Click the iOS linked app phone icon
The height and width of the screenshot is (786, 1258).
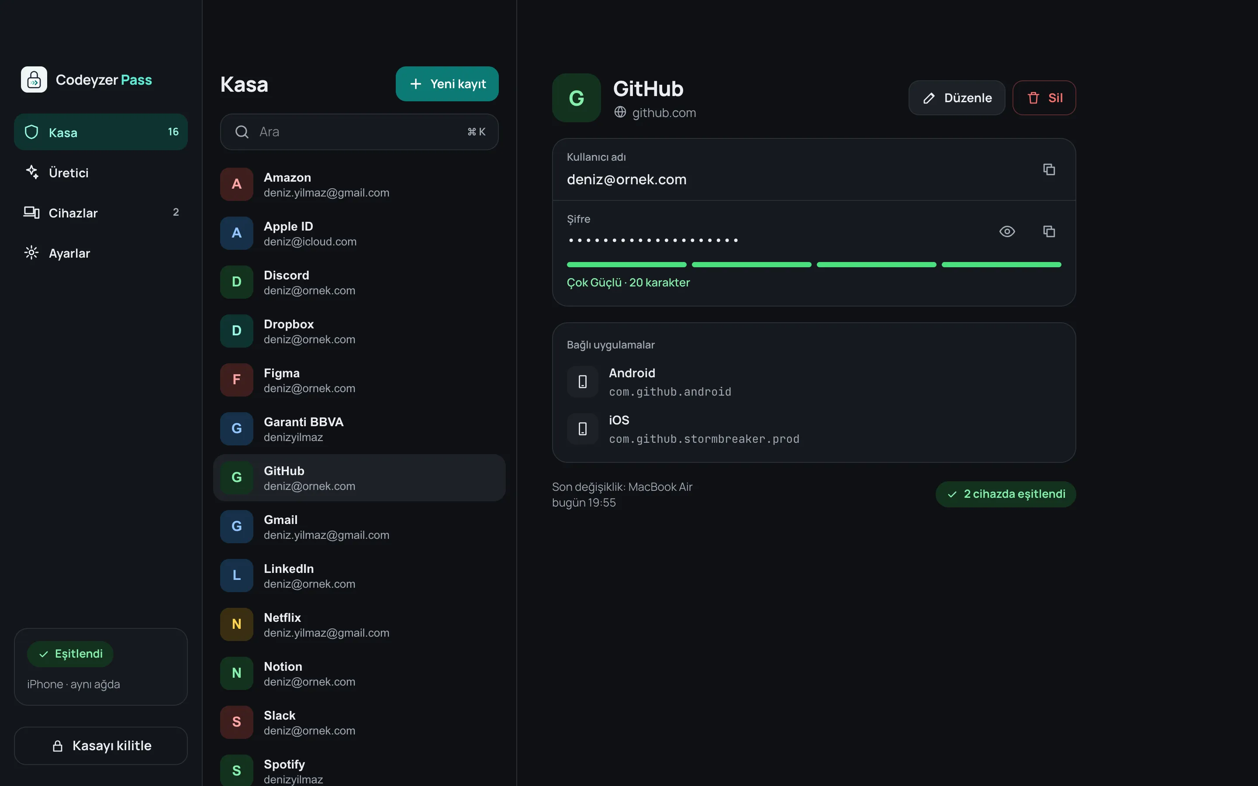(x=583, y=429)
